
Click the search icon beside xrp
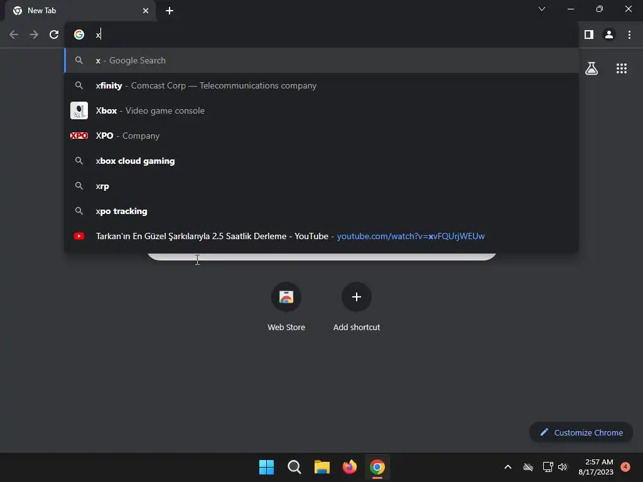coord(79,186)
